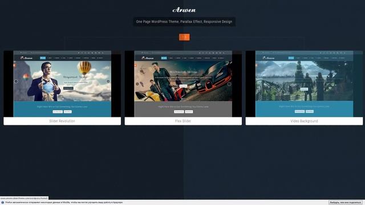
Task: Click the "Flex Slider" caption
Action: [x=183, y=121]
